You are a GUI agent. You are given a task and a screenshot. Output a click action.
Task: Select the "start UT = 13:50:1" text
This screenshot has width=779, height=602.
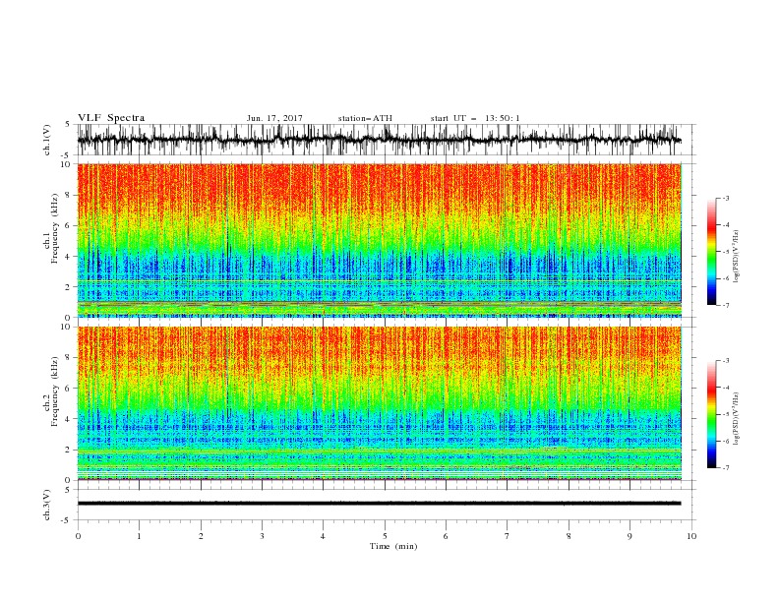(x=475, y=118)
